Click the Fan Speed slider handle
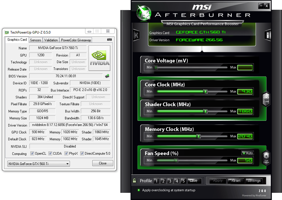The image size is (282, 200). coord(176,160)
